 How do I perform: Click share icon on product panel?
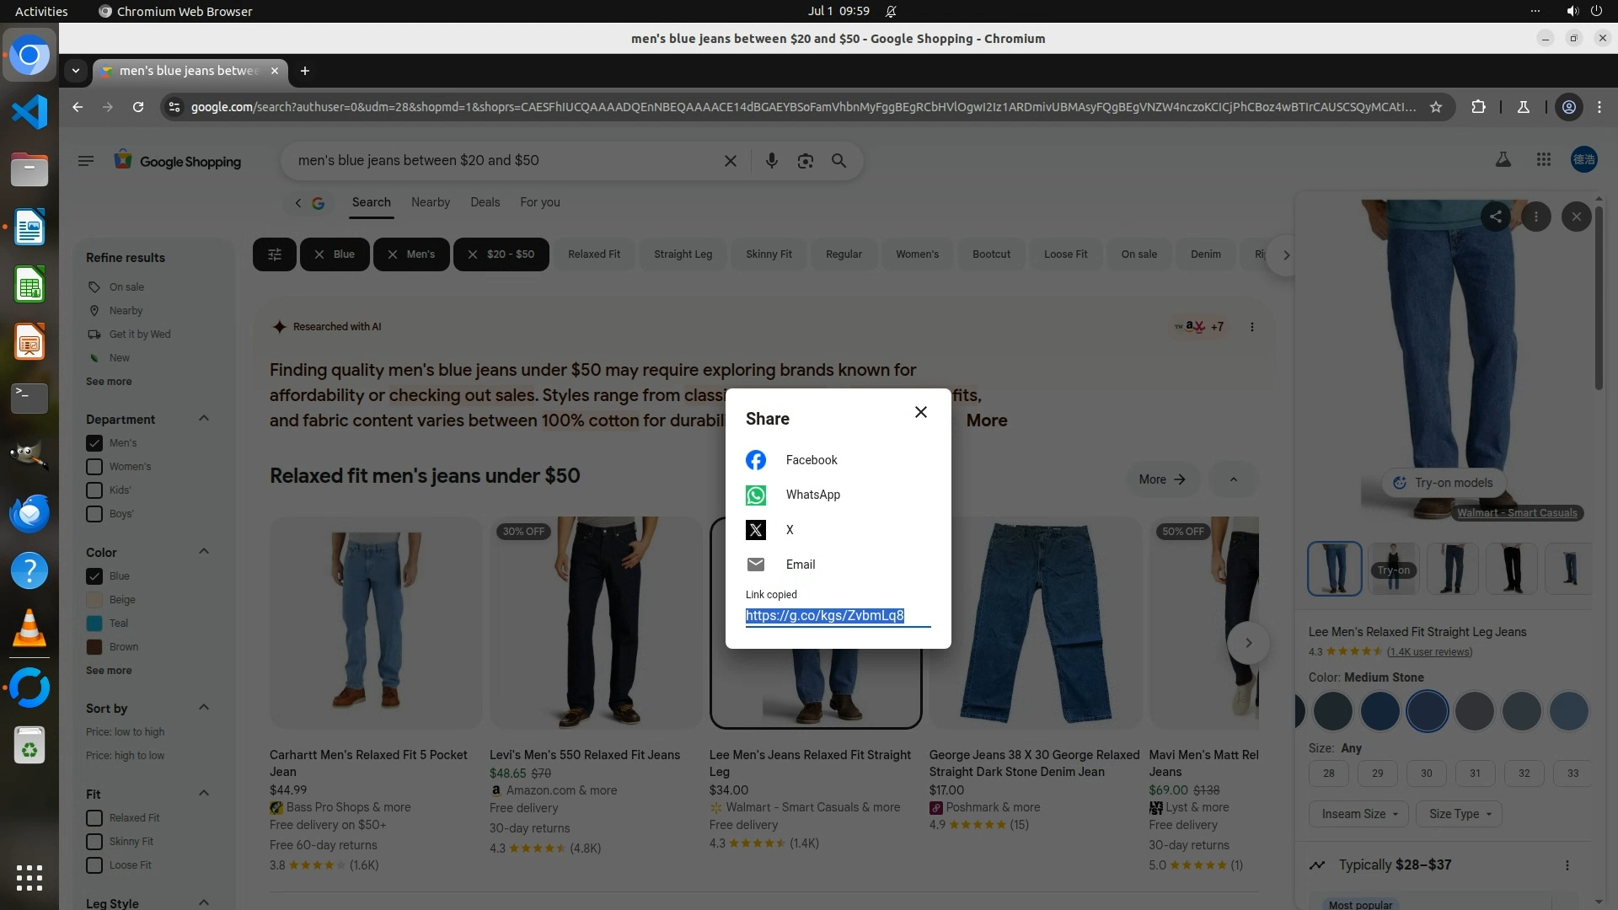pos(1495,217)
